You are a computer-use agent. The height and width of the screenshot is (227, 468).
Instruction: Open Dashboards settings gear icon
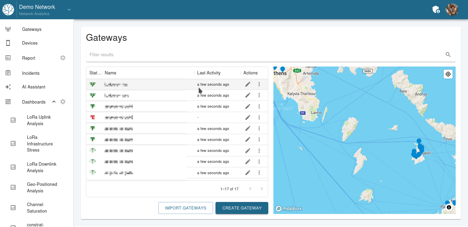(x=63, y=102)
